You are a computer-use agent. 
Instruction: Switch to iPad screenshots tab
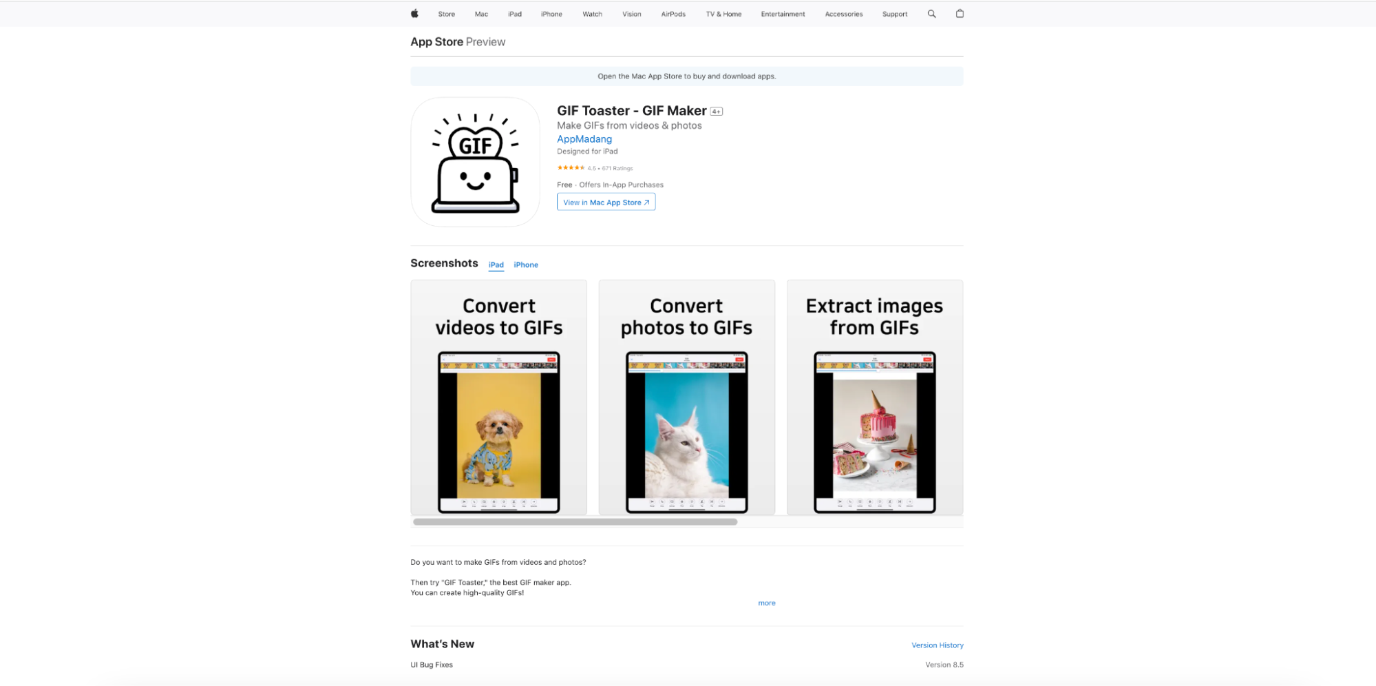(x=496, y=264)
